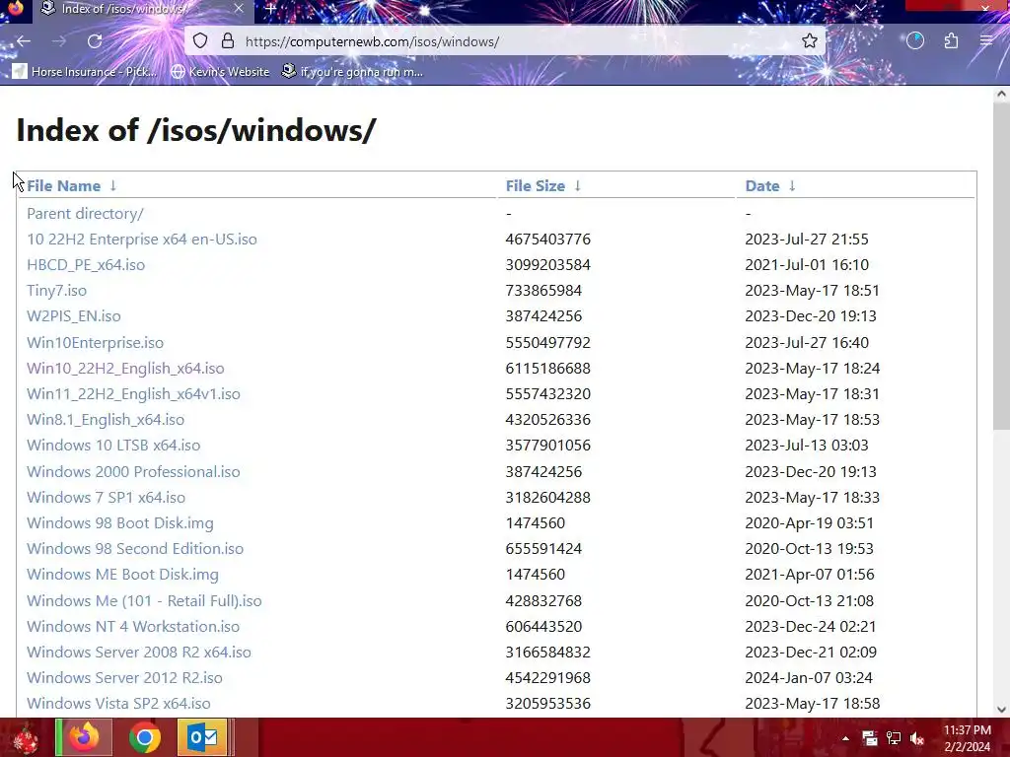Click the vertical scrollbar thumb
Viewport: 1010px width, 757px height.
tap(1001, 267)
